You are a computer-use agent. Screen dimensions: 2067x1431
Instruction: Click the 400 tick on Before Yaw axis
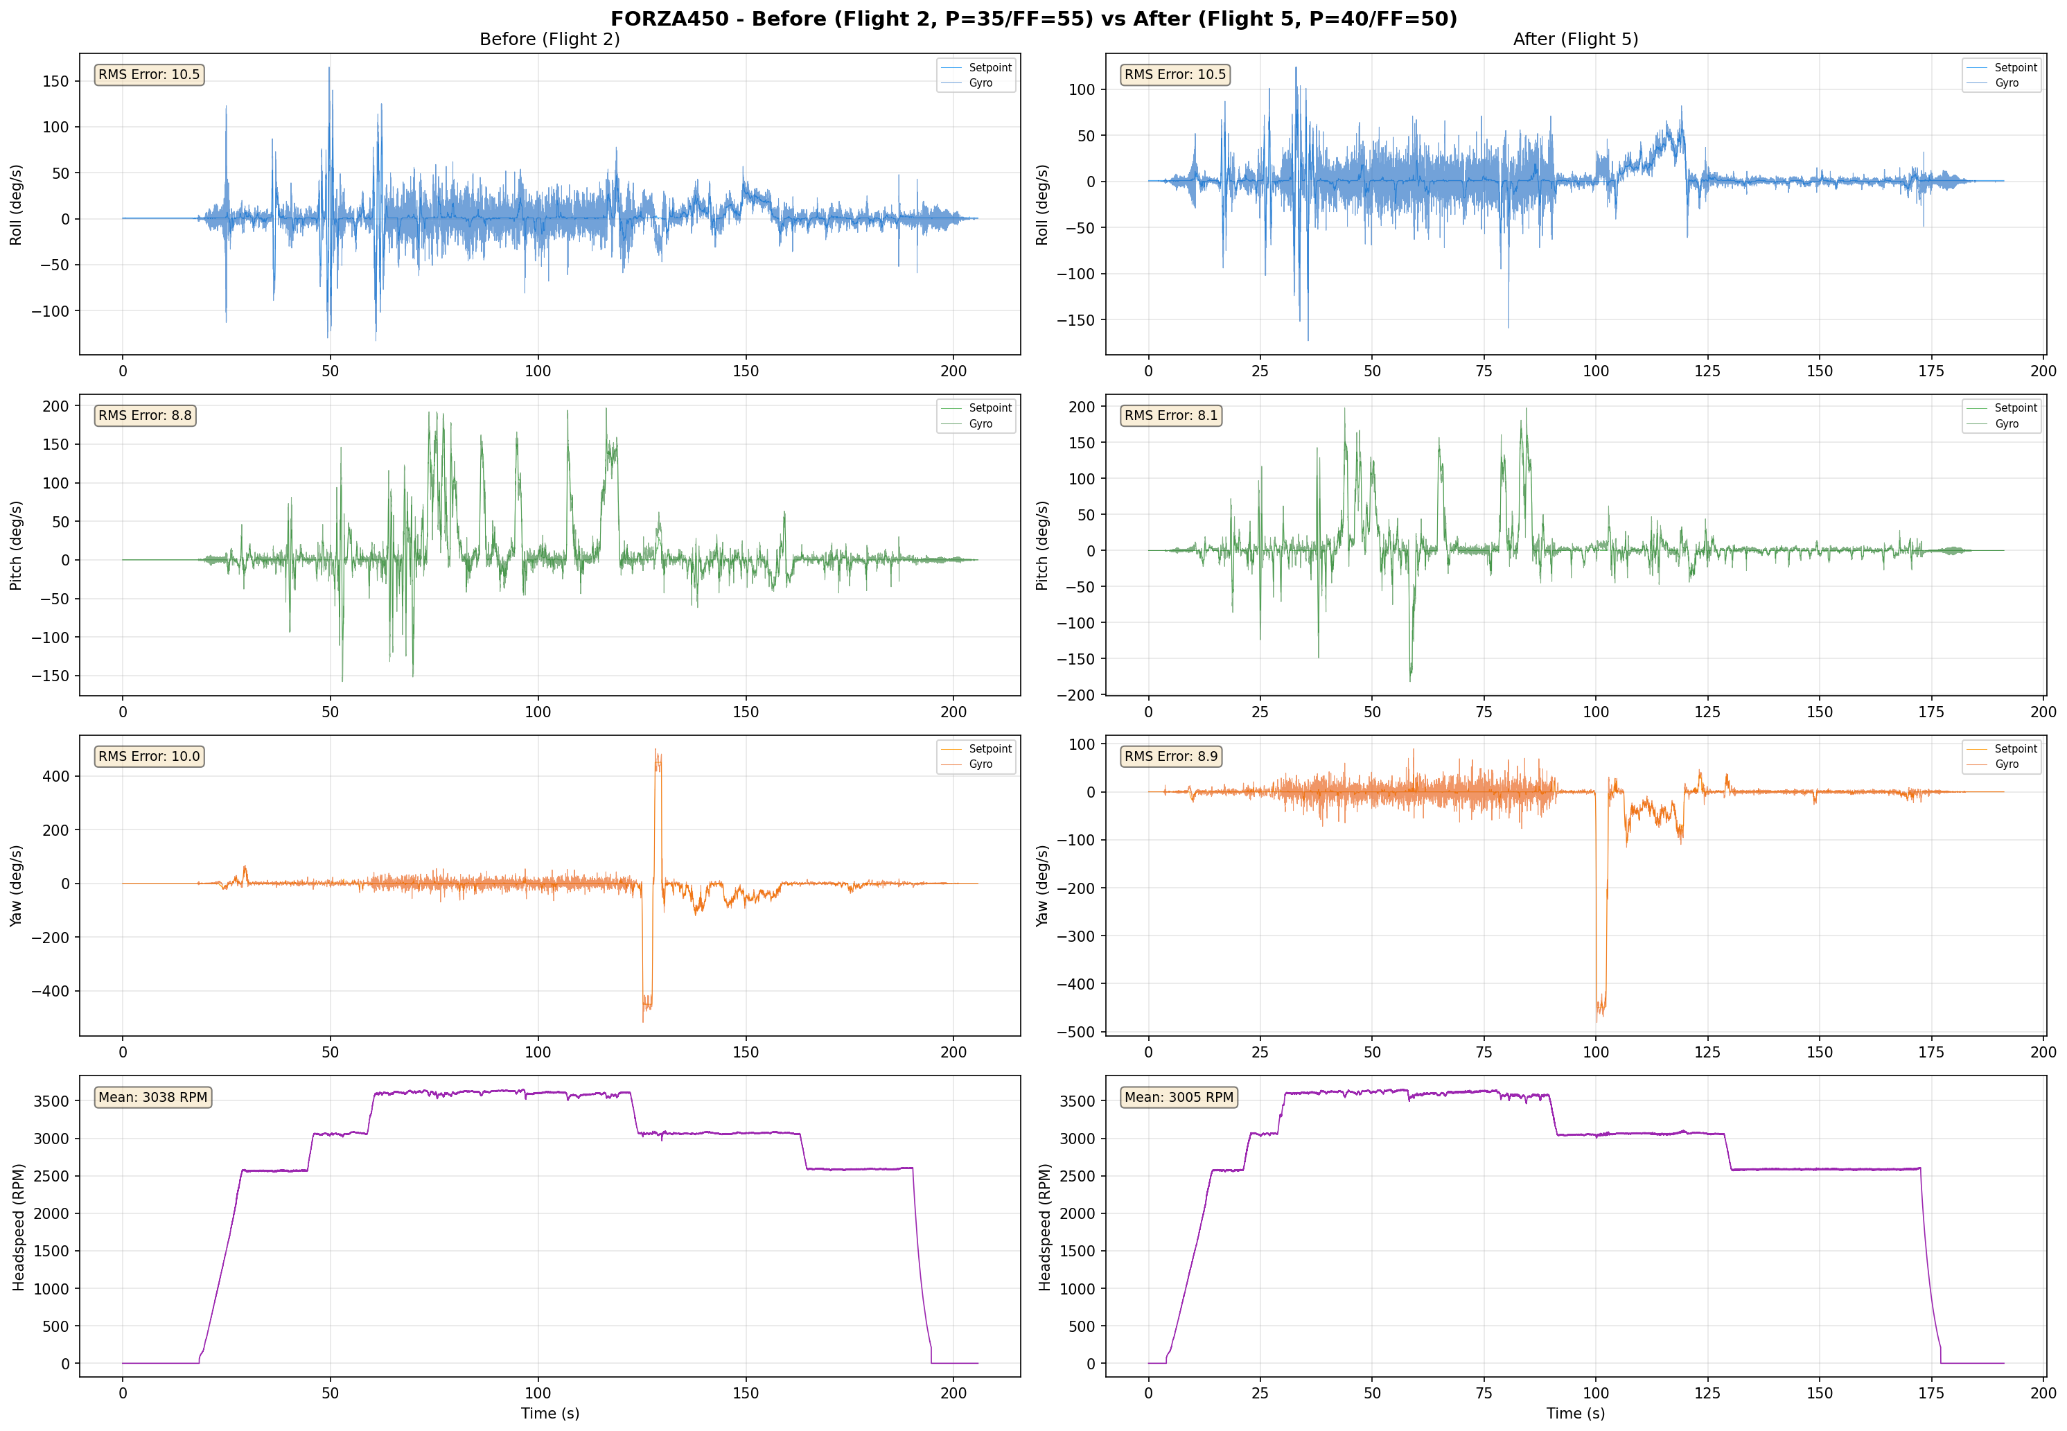(55, 776)
